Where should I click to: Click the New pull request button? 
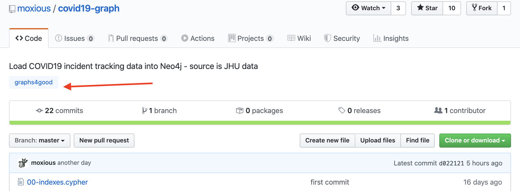[x=104, y=141]
